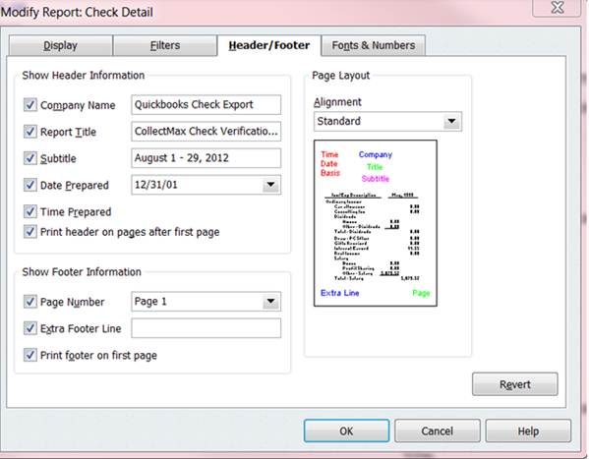Open the Filters tab

coord(165,45)
